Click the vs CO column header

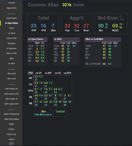58,73
